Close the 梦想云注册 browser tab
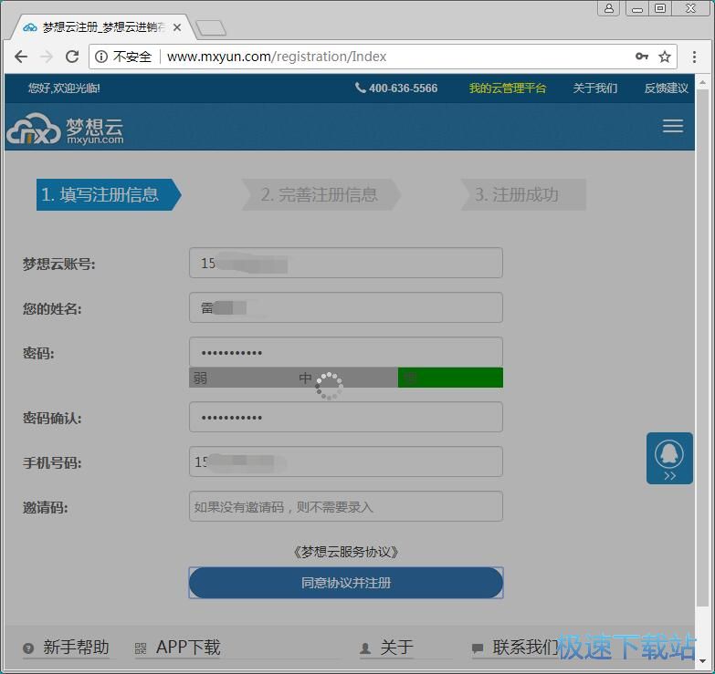 pos(177,27)
